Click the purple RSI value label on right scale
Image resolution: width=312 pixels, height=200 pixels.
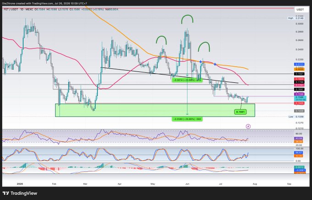pos(298,138)
